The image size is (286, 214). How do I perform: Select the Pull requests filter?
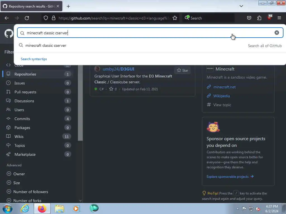point(38,92)
